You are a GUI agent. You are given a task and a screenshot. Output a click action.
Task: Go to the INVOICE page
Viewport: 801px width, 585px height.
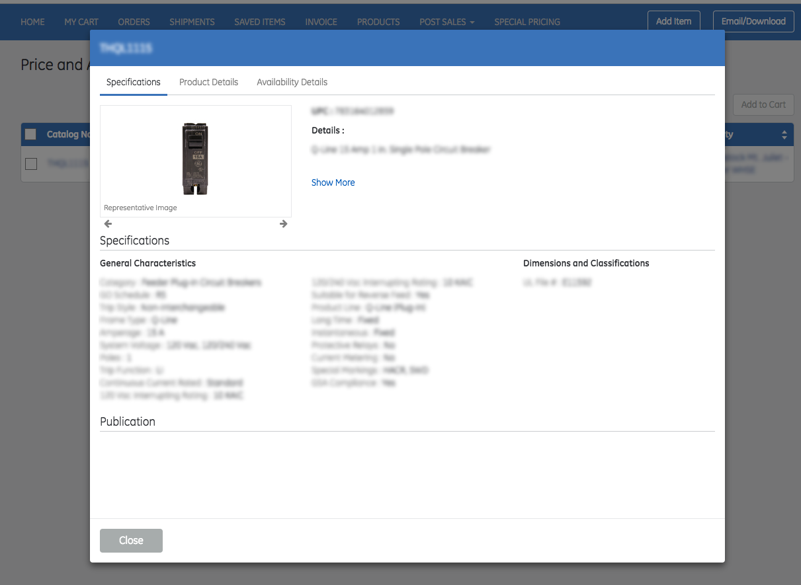click(x=321, y=22)
